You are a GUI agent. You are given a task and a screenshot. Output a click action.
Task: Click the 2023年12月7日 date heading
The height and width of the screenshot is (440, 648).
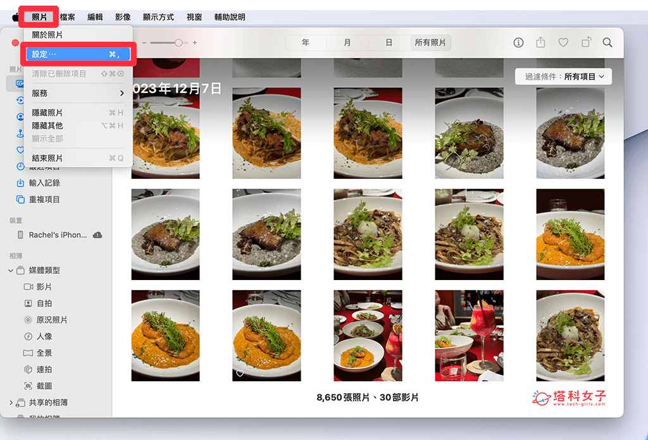[x=177, y=89]
